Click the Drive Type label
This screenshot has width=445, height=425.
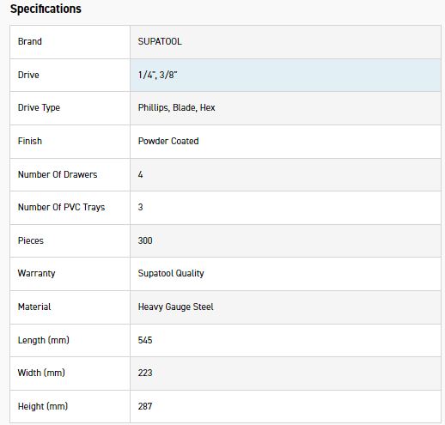(x=39, y=108)
